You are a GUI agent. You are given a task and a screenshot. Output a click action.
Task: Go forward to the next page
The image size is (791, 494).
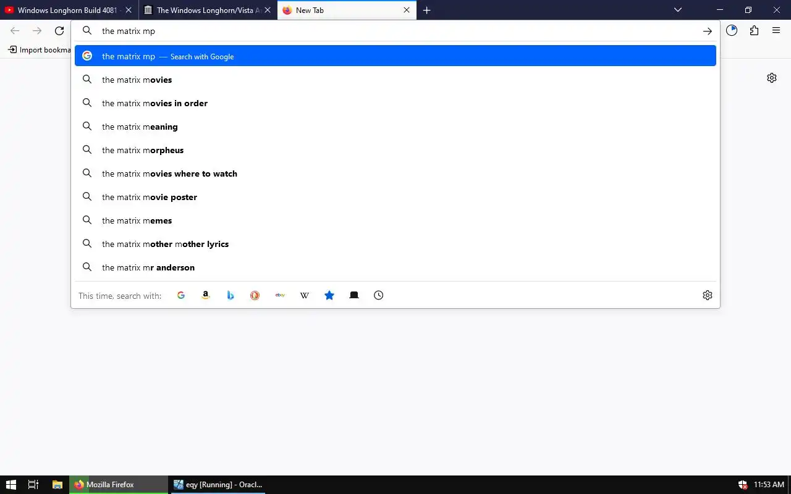37,31
